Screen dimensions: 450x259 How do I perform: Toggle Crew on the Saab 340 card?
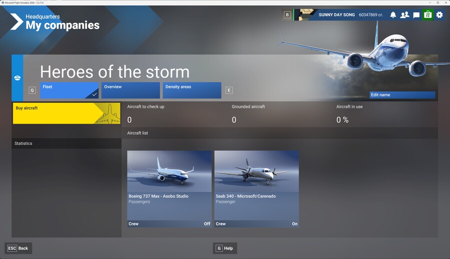256,223
